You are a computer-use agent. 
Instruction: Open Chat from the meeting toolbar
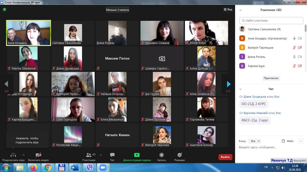(112, 155)
